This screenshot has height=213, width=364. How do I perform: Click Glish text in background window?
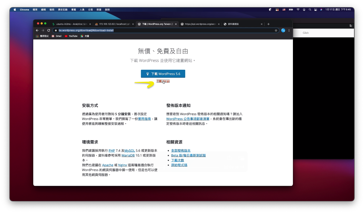pyautogui.click(x=306, y=33)
